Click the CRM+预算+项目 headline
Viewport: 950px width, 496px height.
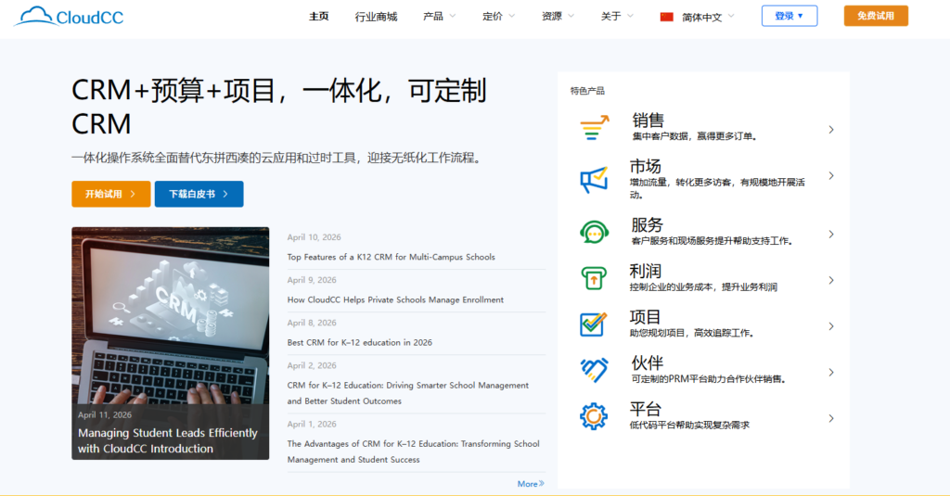pos(278,108)
